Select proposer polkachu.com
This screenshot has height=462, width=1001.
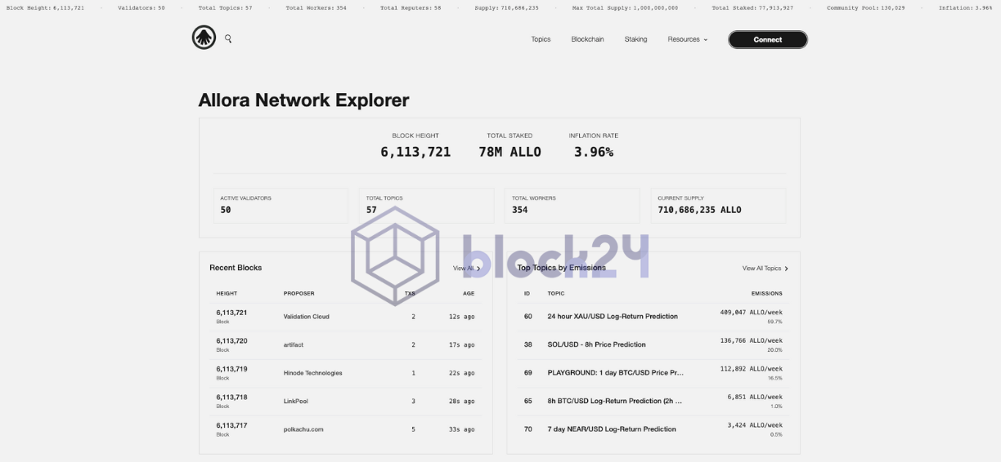point(303,429)
